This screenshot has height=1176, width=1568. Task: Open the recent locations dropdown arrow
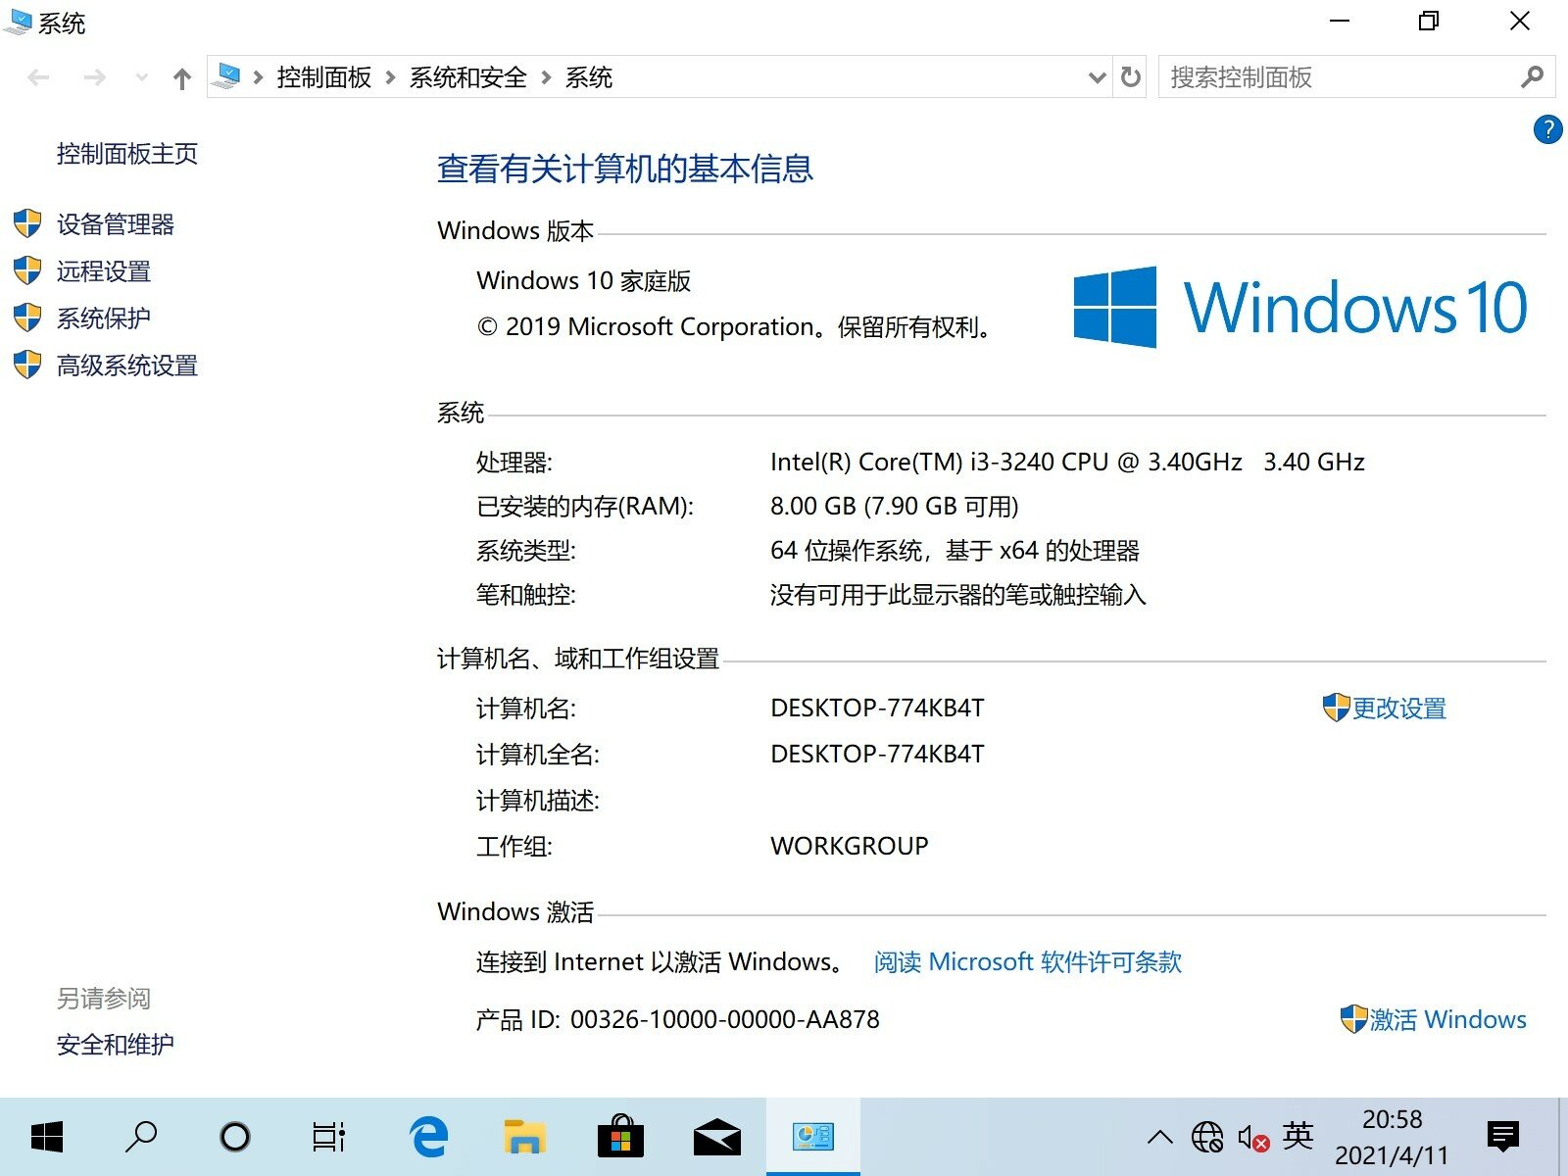[x=142, y=77]
